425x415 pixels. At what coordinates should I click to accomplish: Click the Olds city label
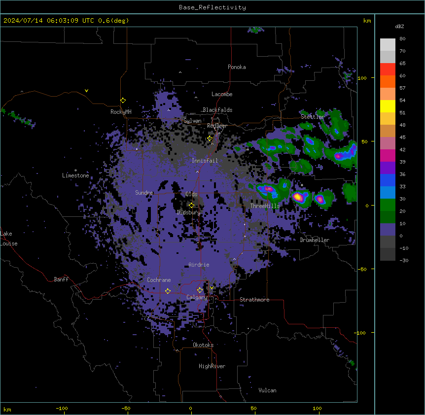click(x=191, y=194)
